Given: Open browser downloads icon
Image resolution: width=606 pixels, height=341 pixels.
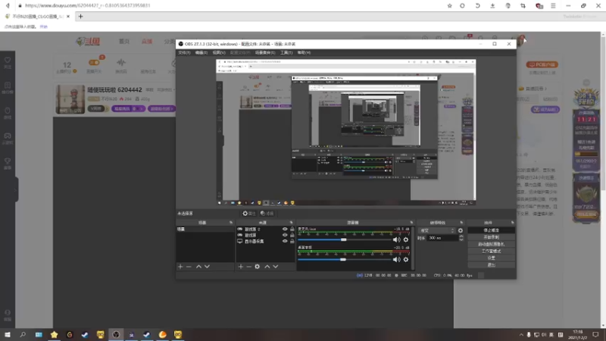Looking at the screenshot, I should [x=492, y=6].
